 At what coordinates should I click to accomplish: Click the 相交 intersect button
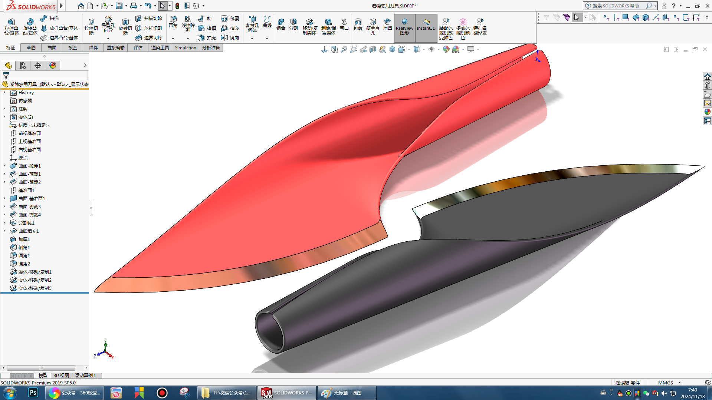[230, 28]
